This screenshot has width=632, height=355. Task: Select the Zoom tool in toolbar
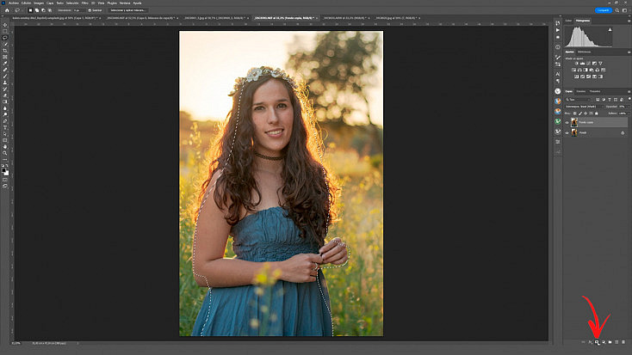pos(5,153)
